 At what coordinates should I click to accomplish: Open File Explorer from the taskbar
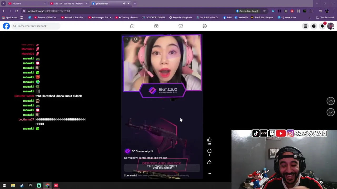click(x=13, y=186)
